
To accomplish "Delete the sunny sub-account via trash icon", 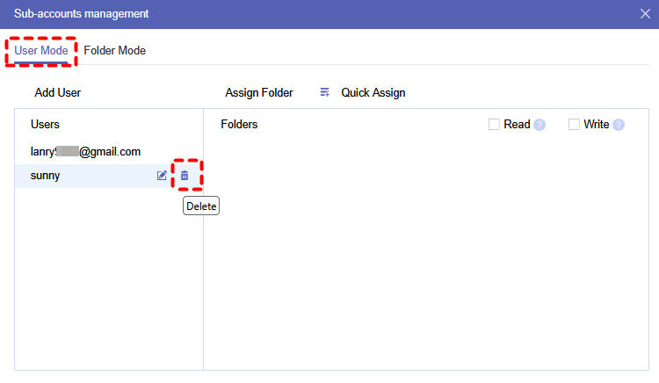I will [x=185, y=176].
